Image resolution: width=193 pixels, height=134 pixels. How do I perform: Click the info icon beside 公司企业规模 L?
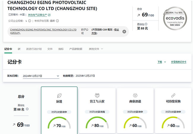tap(30, 21)
